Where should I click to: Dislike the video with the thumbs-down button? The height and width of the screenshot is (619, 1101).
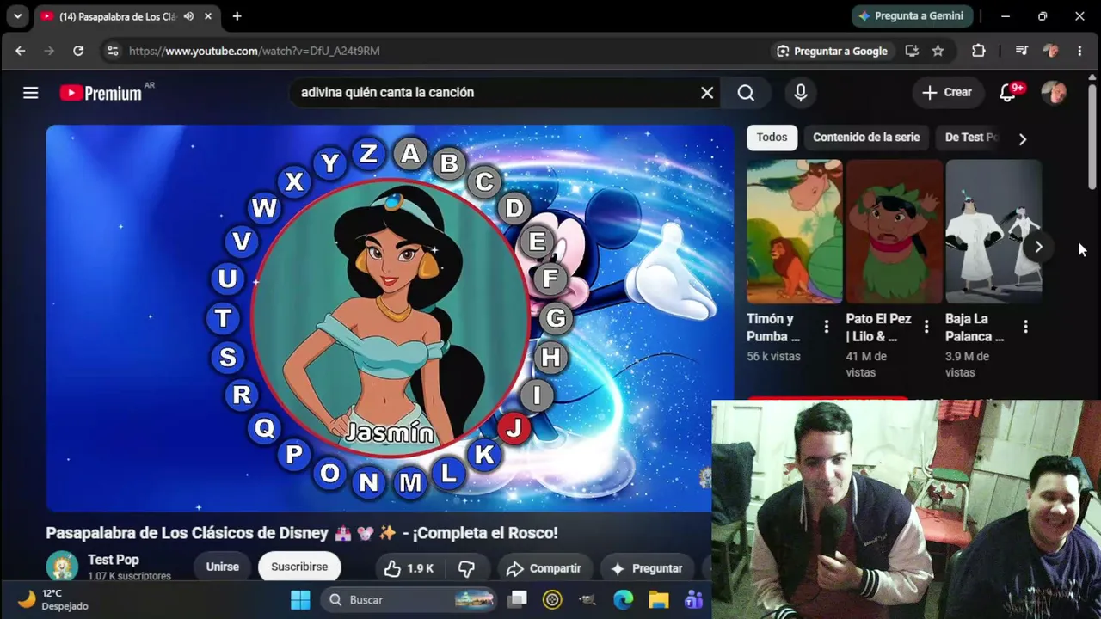pyautogui.click(x=467, y=568)
